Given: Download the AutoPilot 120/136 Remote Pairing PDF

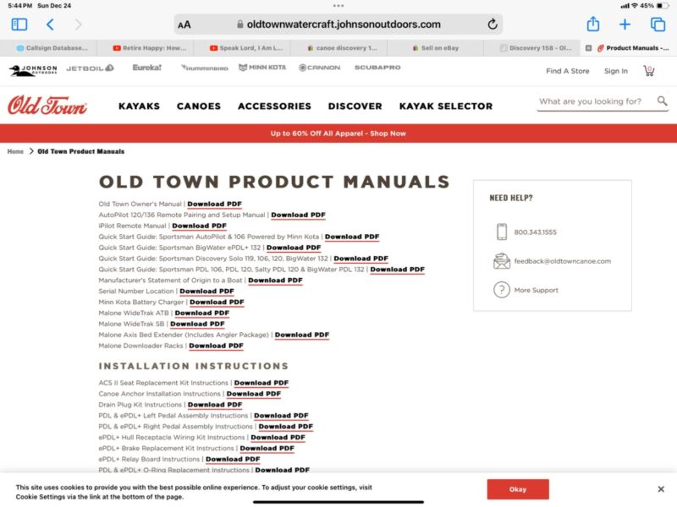Looking at the screenshot, I should click(299, 215).
